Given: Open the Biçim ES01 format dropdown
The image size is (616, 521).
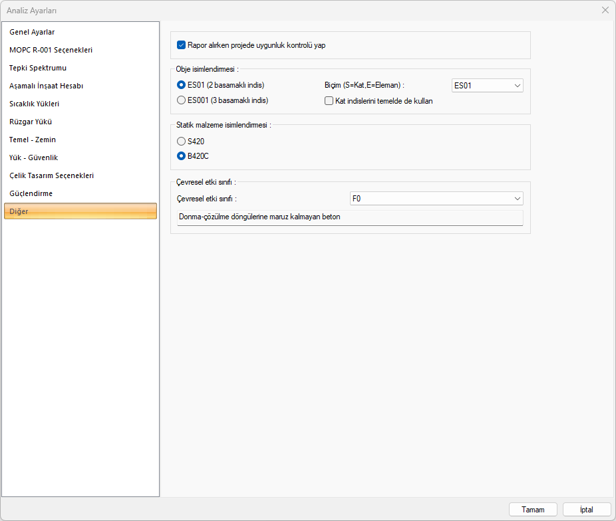Looking at the screenshot, I should click(487, 85).
